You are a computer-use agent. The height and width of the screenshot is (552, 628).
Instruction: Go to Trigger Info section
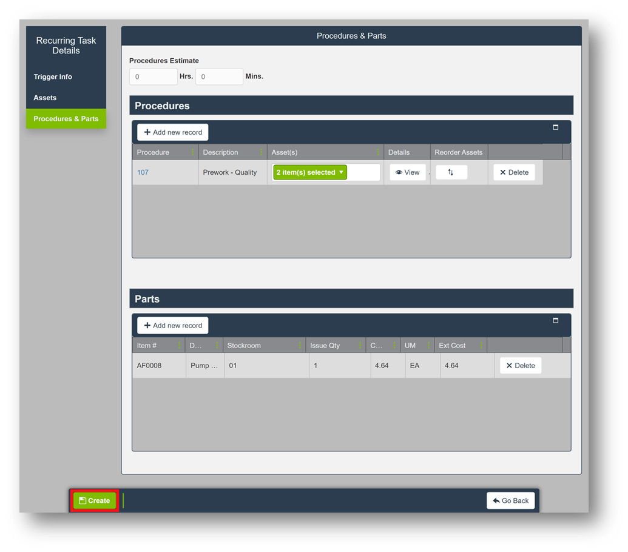tap(53, 77)
